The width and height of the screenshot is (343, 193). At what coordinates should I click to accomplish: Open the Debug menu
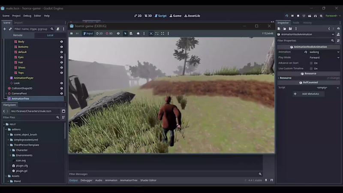(x=27, y=16)
